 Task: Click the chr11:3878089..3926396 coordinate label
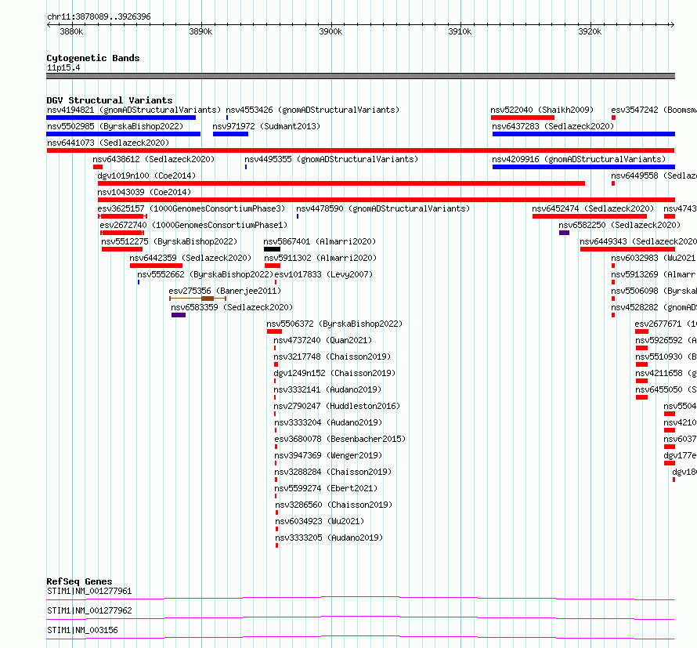99,16
